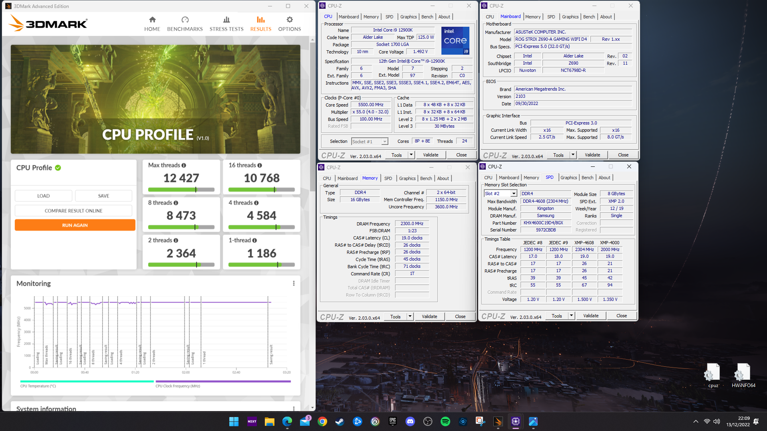Expand Tools arrow in Memory CPU-Z window
Viewport: 767px width, 431px height.
coord(410,316)
